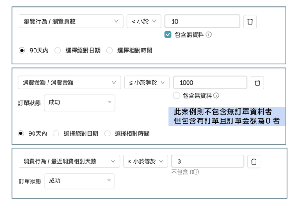This screenshot has width=299, height=207.
Task: Open the 消費行為 / 最近消費相對天數 dropdown
Action: point(69,161)
